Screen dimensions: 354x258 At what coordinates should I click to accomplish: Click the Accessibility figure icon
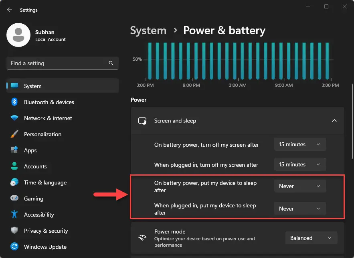[x=14, y=214]
